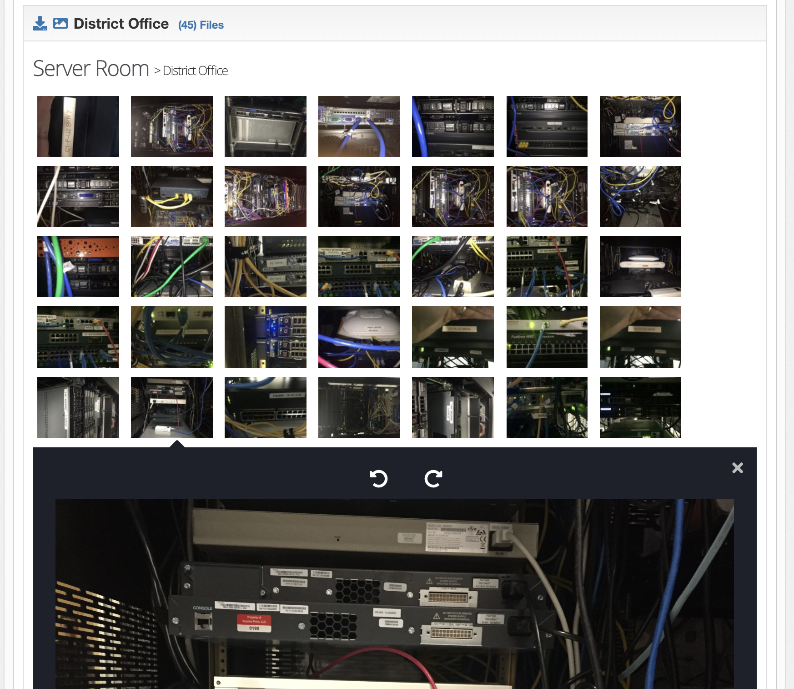Navigate to District Office via breadcrumb
This screenshot has width=794, height=689.
(x=195, y=71)
